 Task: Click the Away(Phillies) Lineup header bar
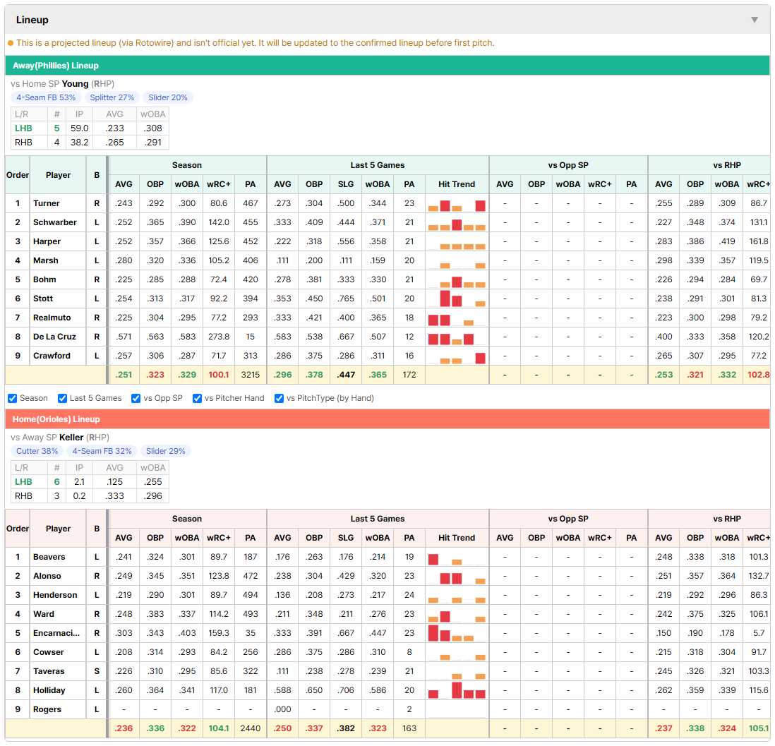click(387, 65)
